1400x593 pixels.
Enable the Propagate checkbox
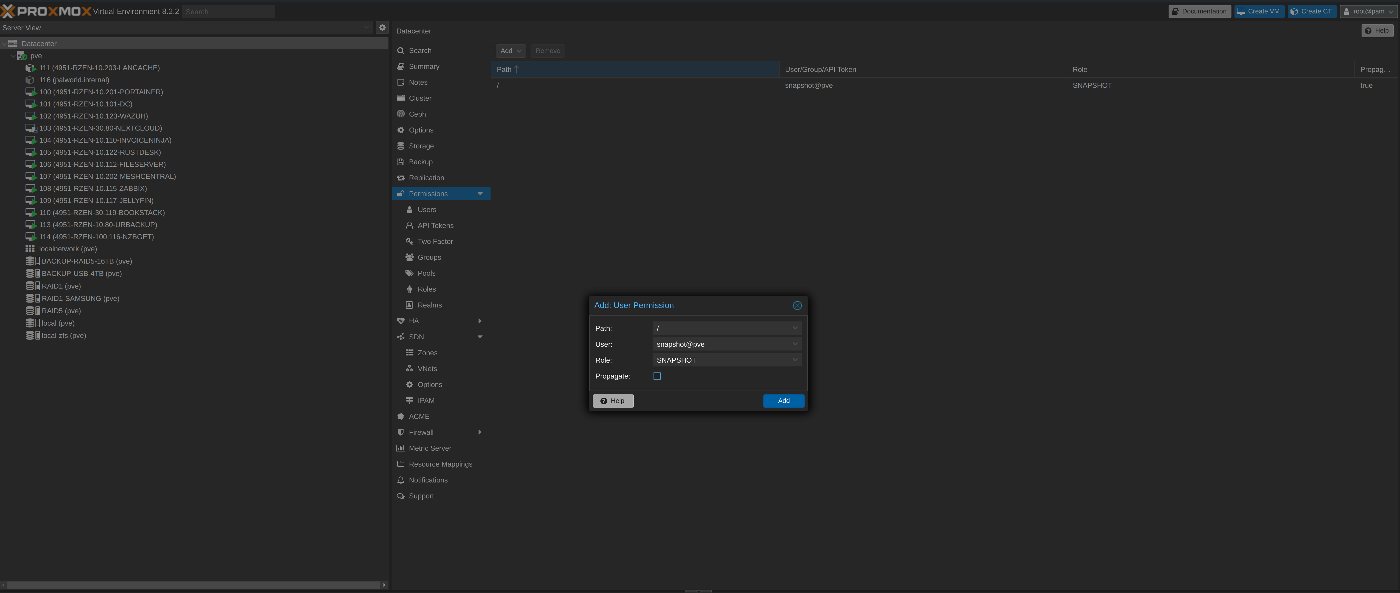click(657, 376)
